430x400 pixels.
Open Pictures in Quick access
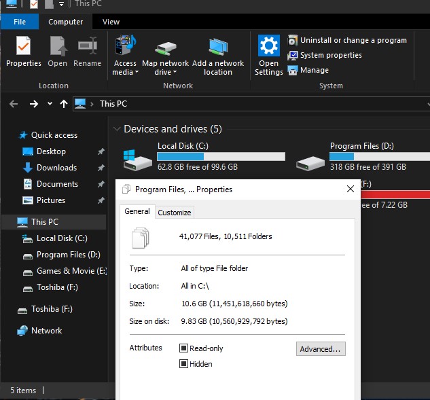[51, 200]
